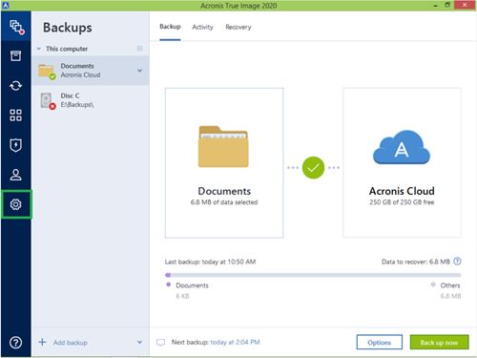
Task: Click the comment icon near Next backup
Action: [160, 343]
